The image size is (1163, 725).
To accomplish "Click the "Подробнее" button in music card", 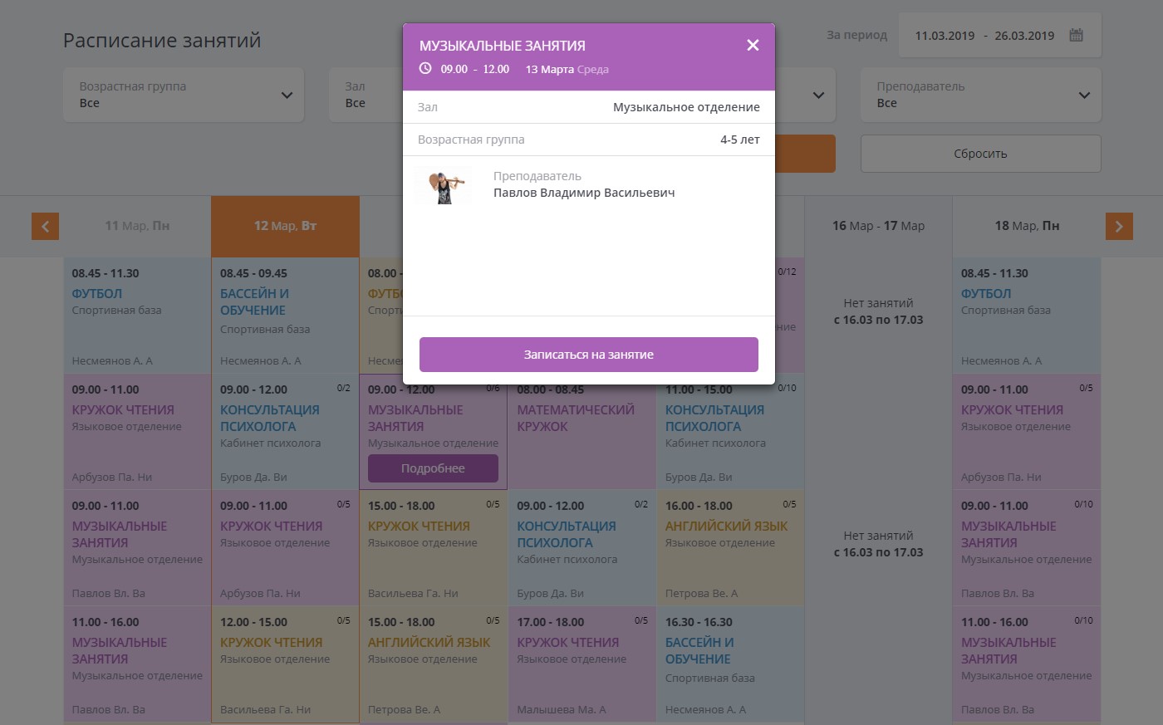I will tap(433, 468).
